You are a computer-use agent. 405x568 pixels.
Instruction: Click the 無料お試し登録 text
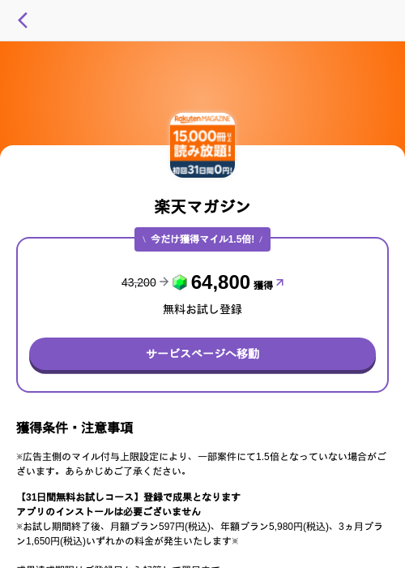202,309
